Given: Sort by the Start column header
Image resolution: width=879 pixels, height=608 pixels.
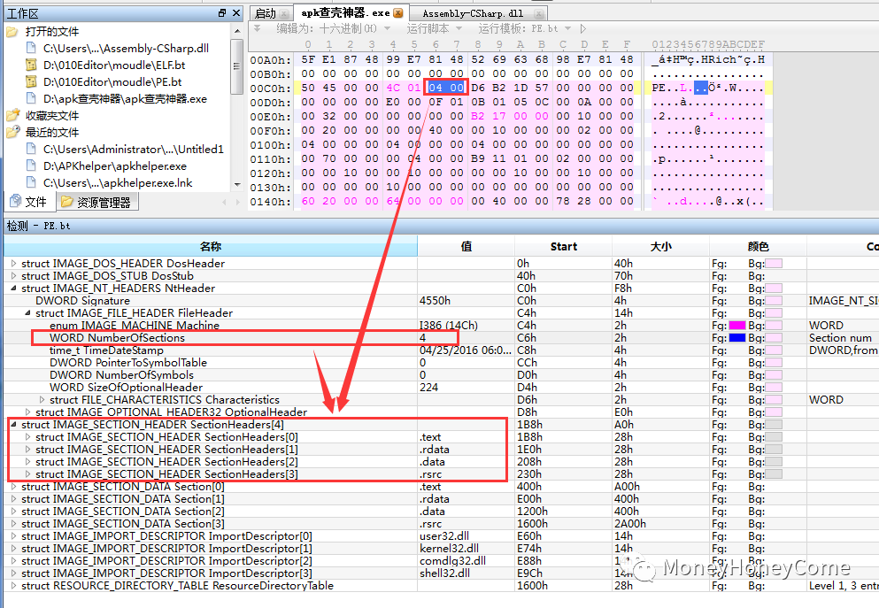Looking at the screenshot, I should pos(563,247).
